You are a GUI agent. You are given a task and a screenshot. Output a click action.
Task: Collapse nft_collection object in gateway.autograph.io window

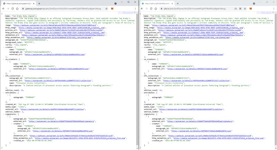click(4, 76)
